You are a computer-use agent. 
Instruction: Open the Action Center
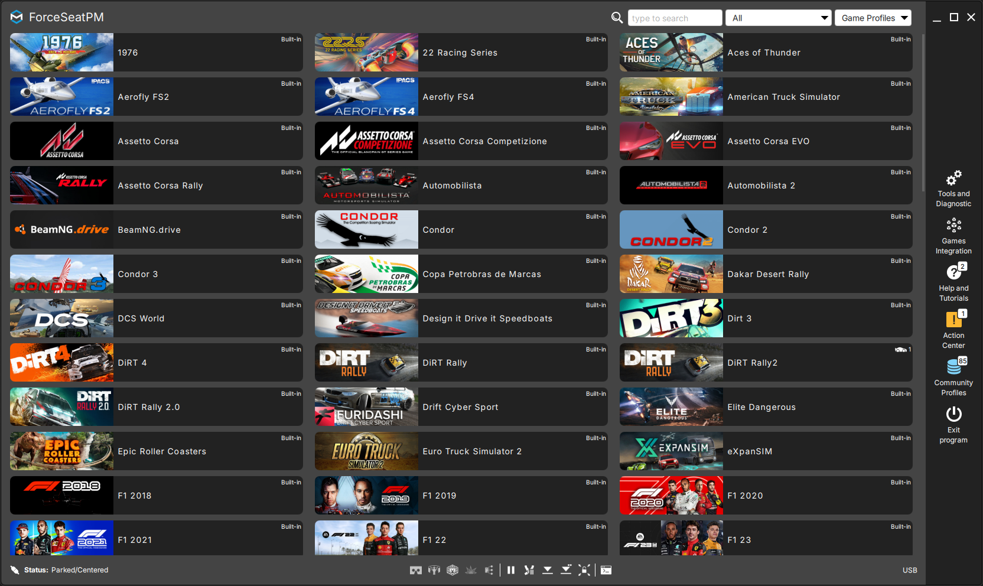tap(953, 330)
